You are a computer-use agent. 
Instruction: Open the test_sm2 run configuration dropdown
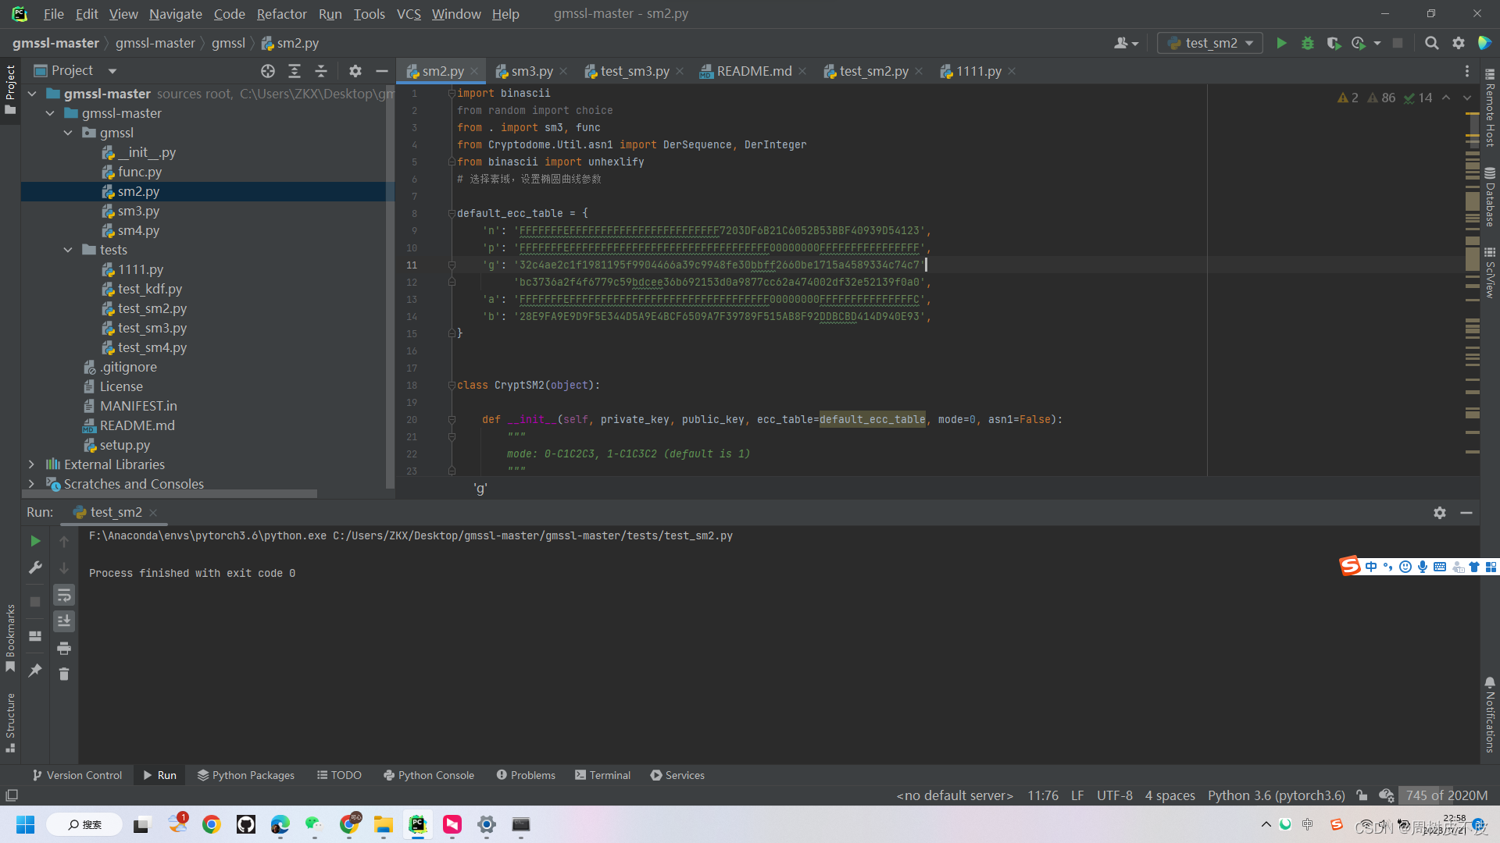1209,43
